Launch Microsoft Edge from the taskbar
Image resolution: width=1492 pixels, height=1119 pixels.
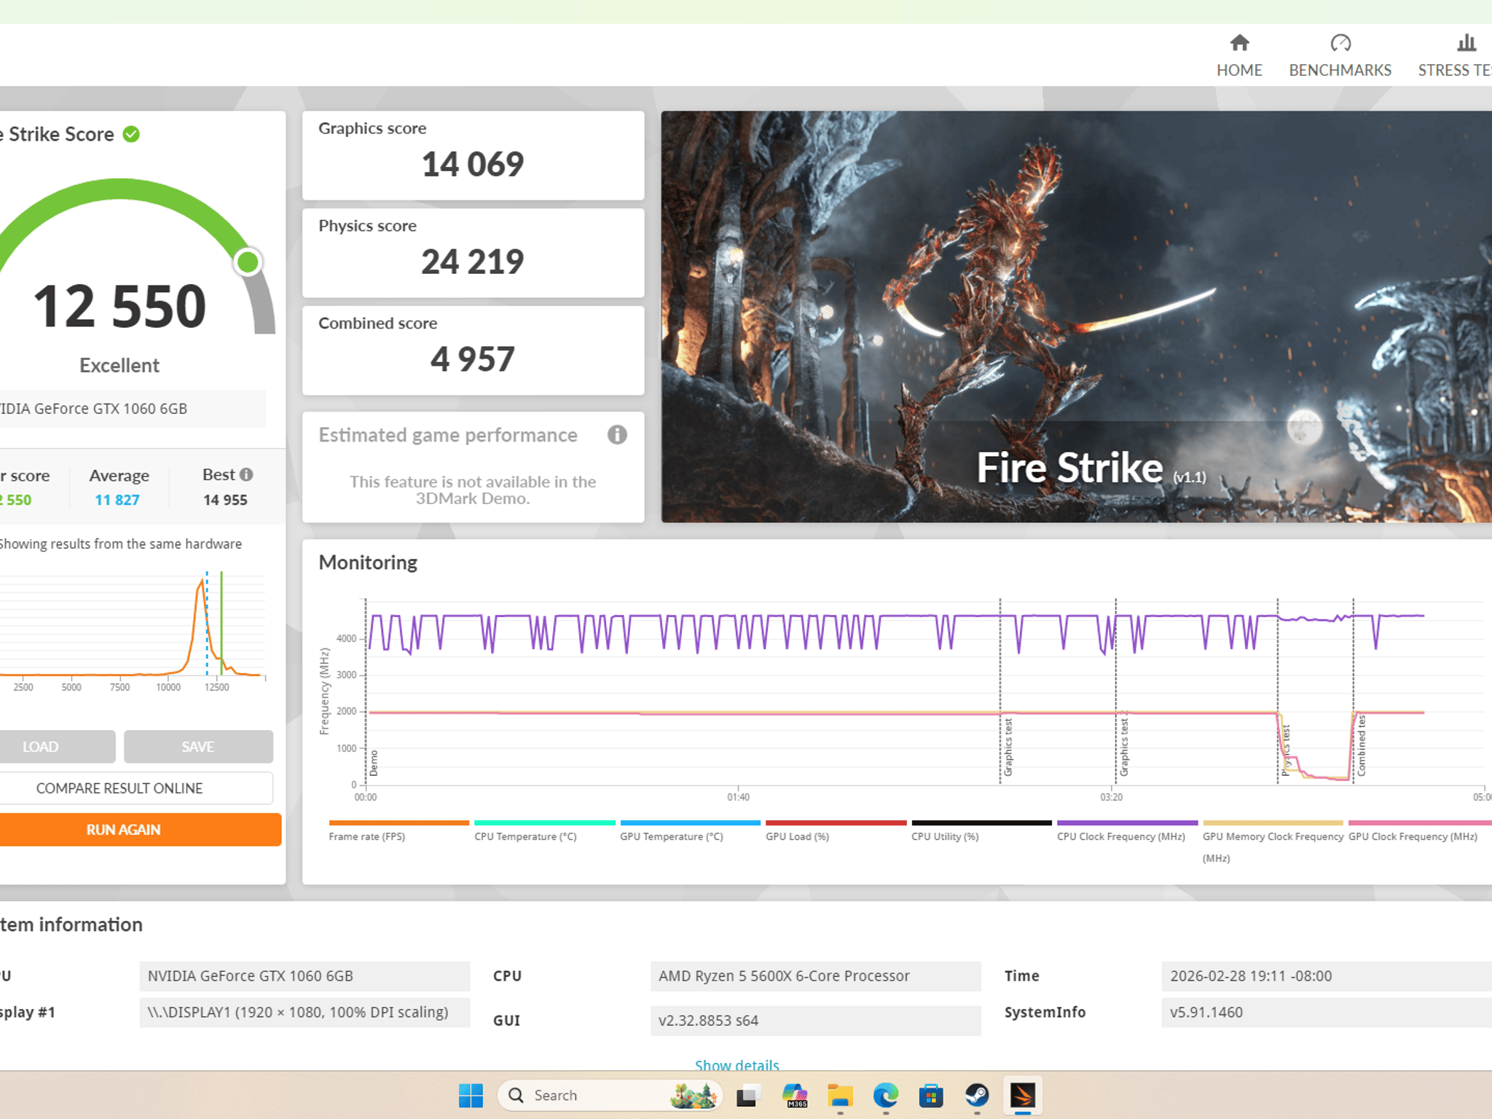[886, 1095]
